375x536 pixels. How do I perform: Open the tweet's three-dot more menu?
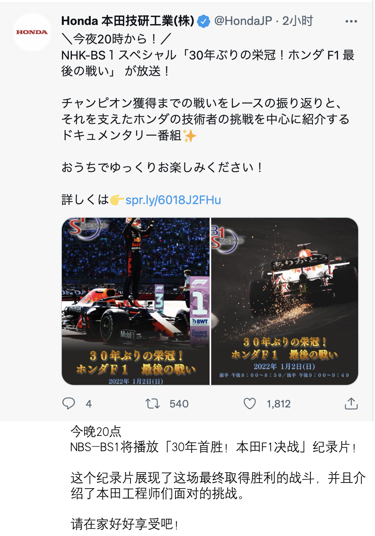tap(351, 21)
